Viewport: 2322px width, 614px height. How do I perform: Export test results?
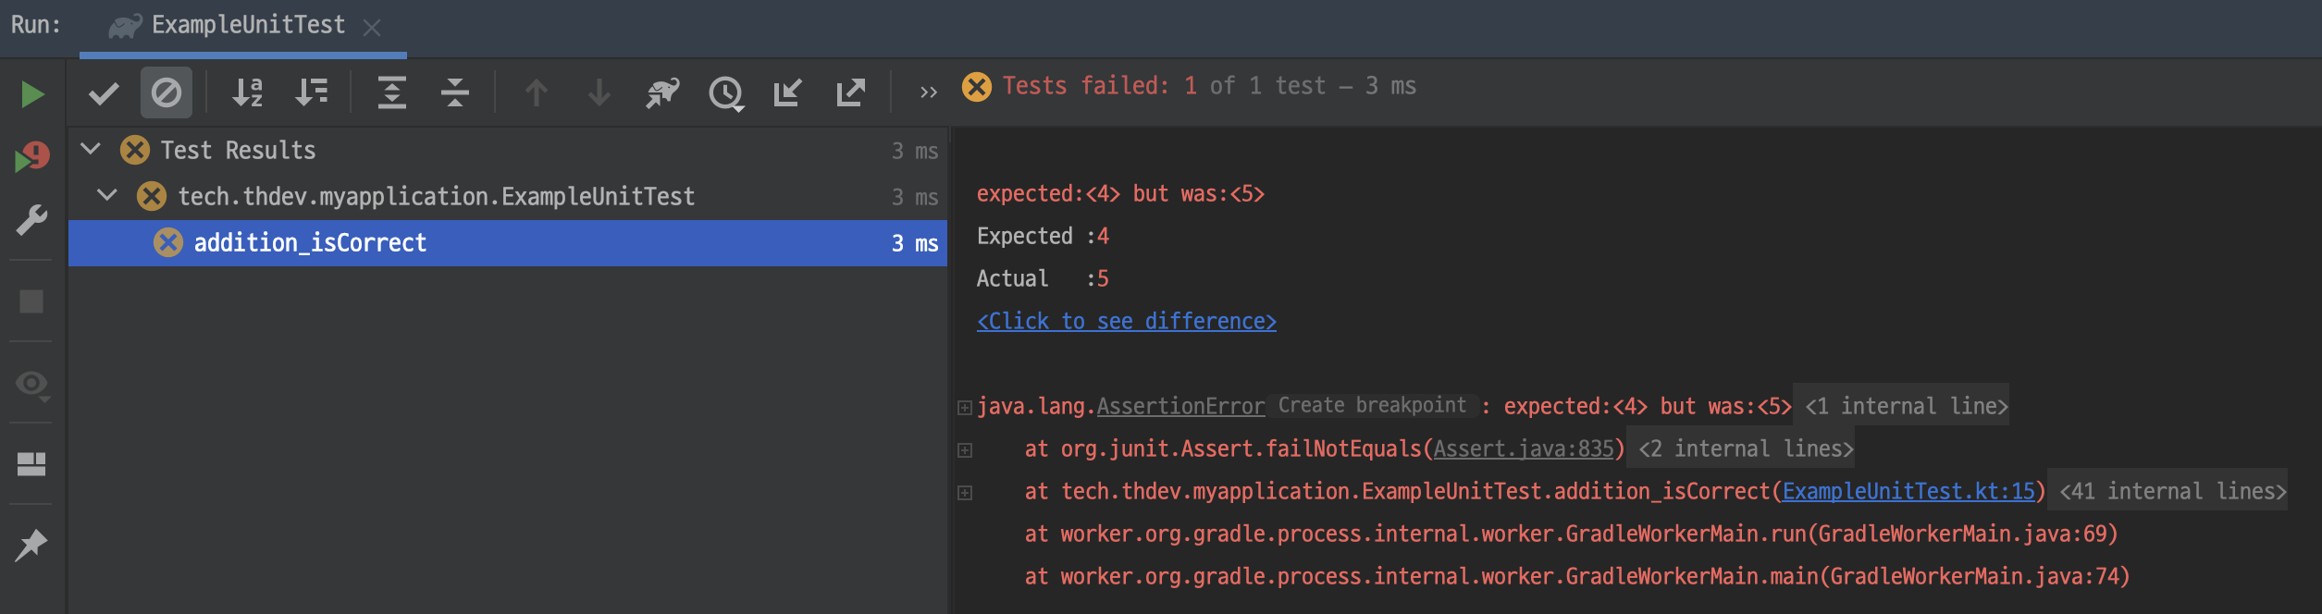850,92
